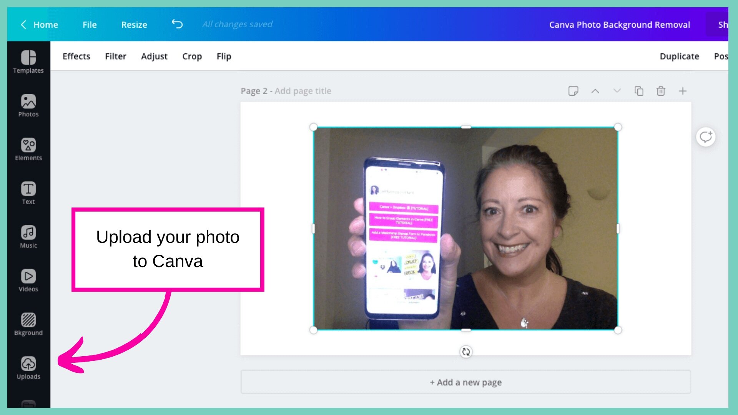Click the delete page trash icon
738x415 pixels.
pyautogui.click(x=662, y=91)
